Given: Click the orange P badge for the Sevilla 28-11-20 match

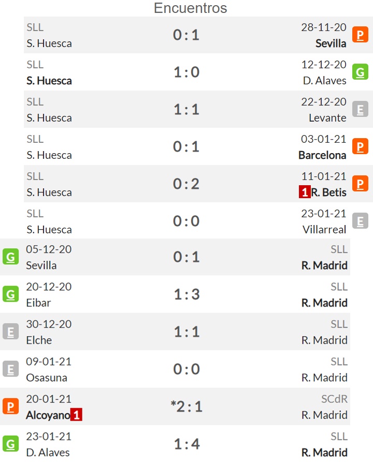Looking at the screenshot, I should (360, 35).
